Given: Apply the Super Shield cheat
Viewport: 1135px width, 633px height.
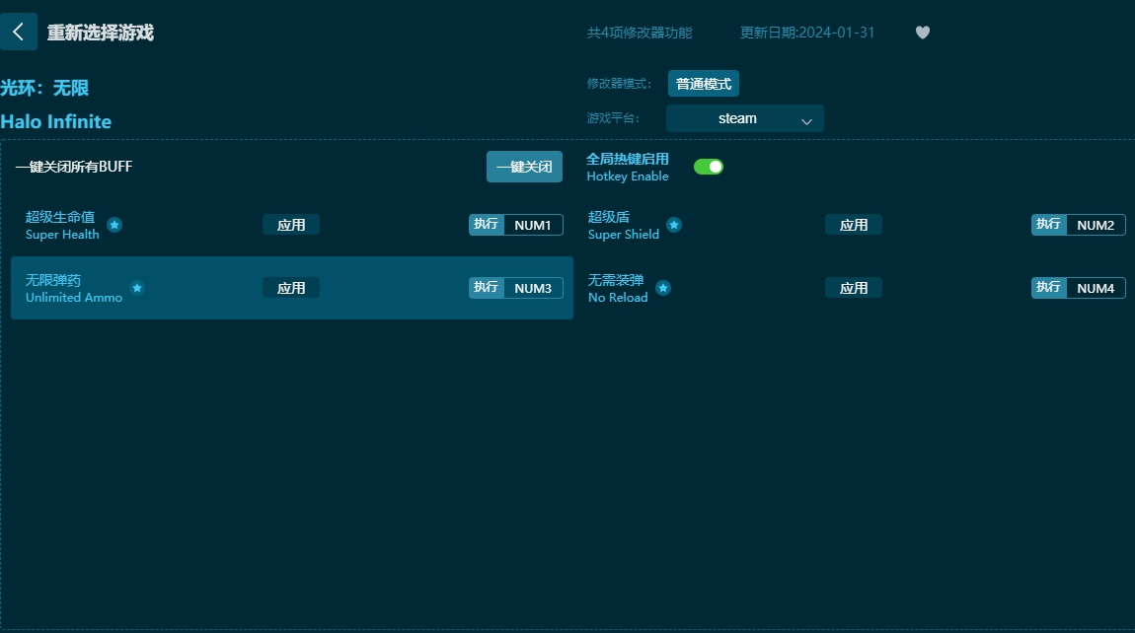Looking at the screenshot, I should [x=853, y=224].
